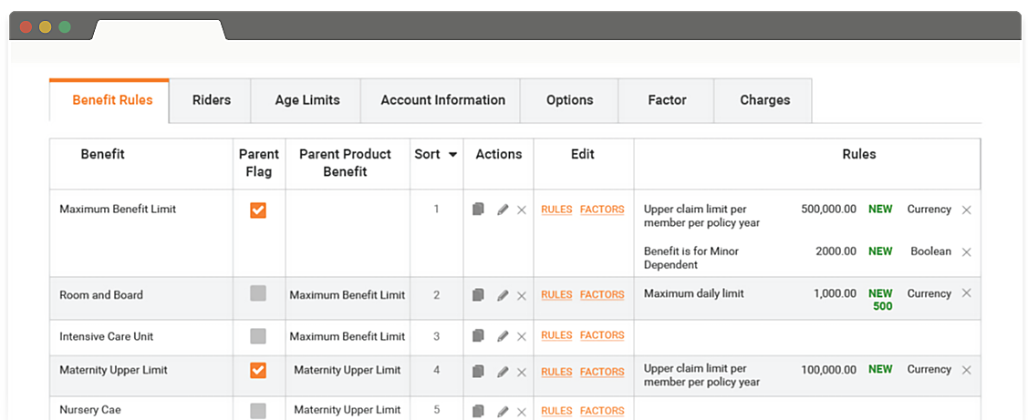Remove the Maximum daily limit rule
Image resolution: width=1028 pixels, height=420 pixels.
(x=967, y=293)
